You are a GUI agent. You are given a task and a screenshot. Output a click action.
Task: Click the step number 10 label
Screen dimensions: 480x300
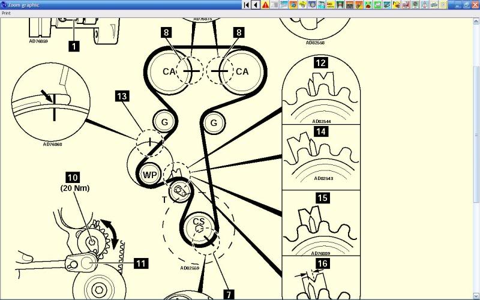tap(73, 178)
